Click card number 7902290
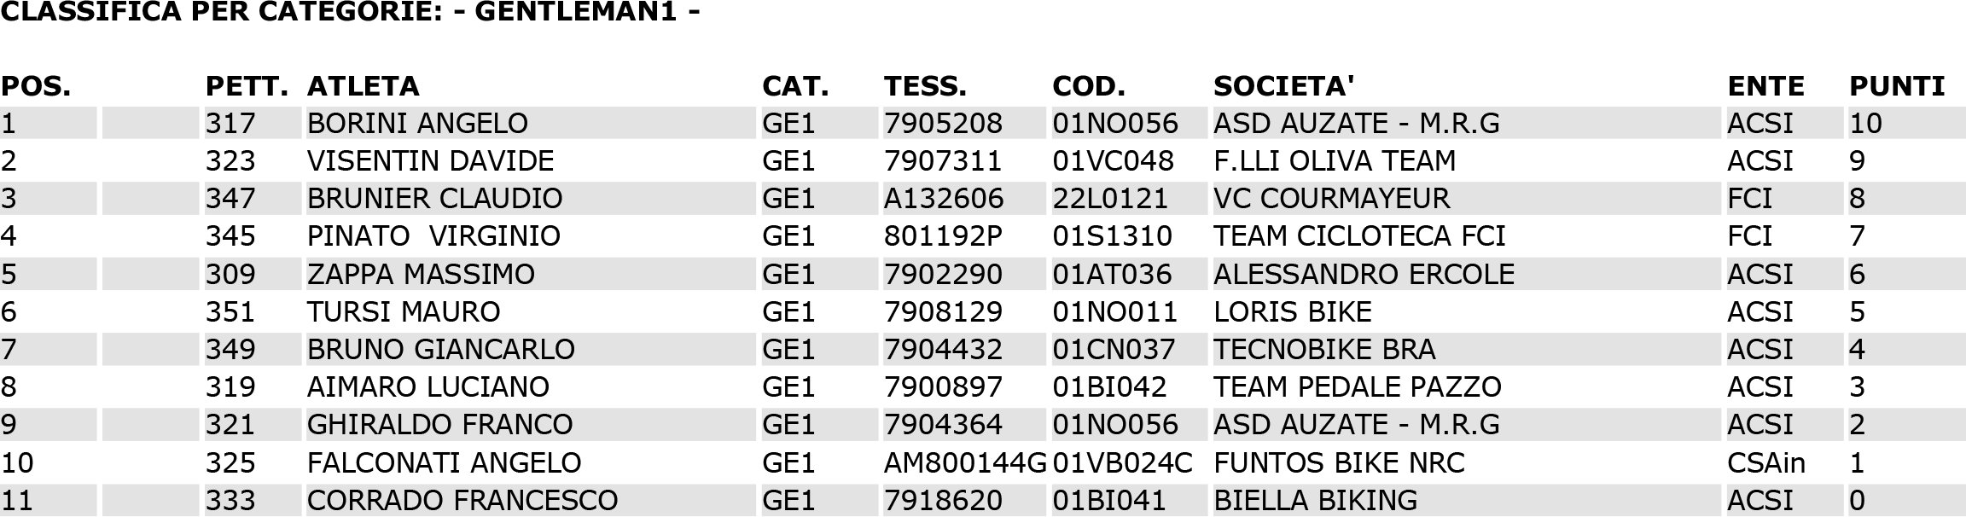This screenshot has height=517, width=1966. coord(943,275)
